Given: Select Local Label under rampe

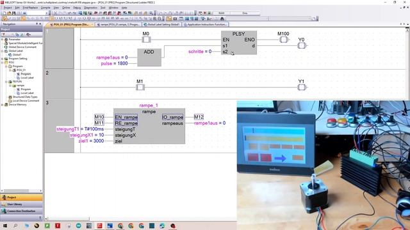Looking at the screenshot, I should [x=27, y=93].
